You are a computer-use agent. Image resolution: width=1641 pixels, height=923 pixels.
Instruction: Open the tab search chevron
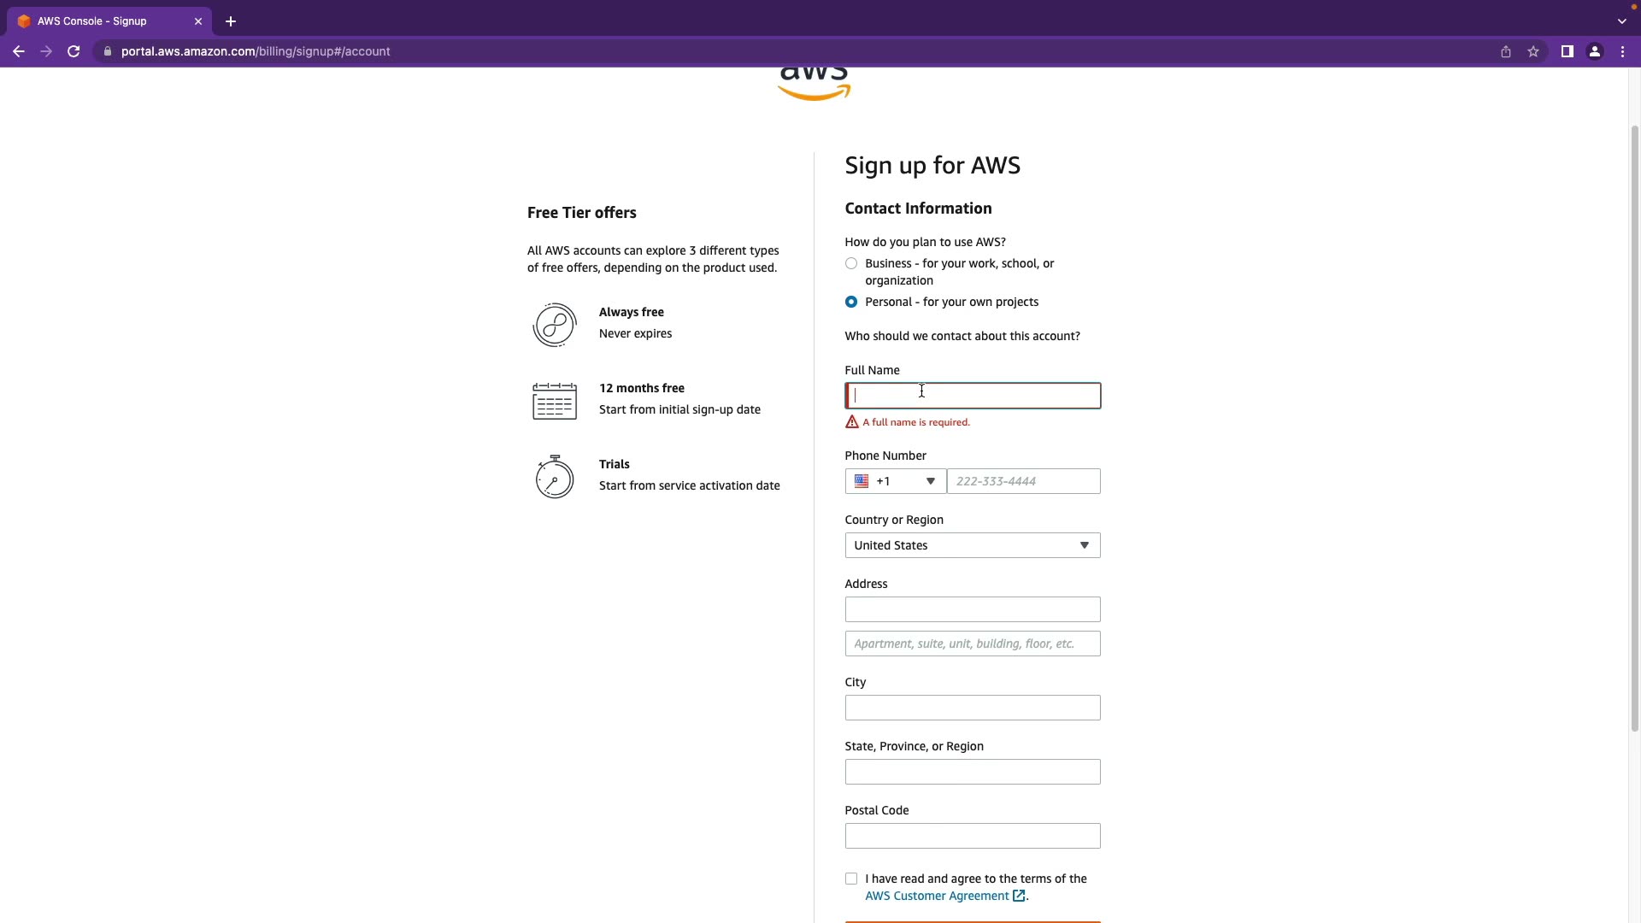1621,21
